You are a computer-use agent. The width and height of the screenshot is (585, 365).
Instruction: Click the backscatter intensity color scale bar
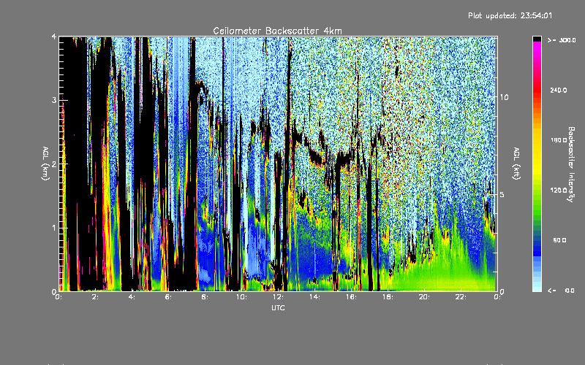point(537,164)
